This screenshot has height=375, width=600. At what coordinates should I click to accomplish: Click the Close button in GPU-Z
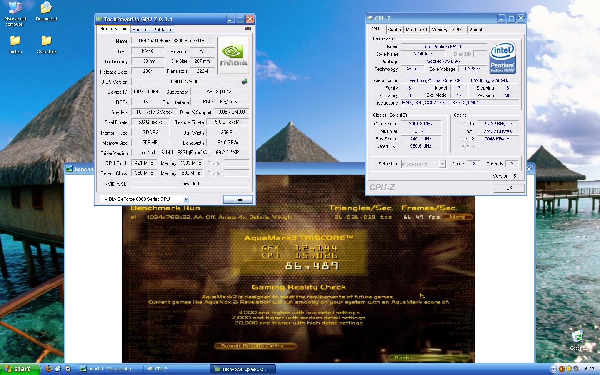(x=238, y=199)
